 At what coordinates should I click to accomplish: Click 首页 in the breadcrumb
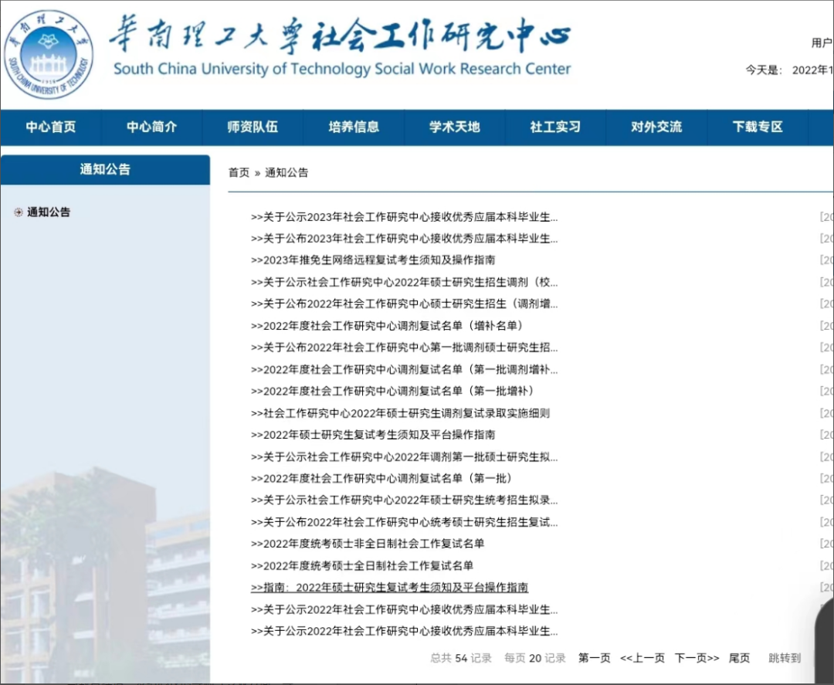239,172
